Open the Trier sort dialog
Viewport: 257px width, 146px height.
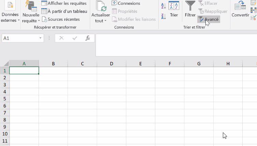pyautogui.click(x=174, y=9)
